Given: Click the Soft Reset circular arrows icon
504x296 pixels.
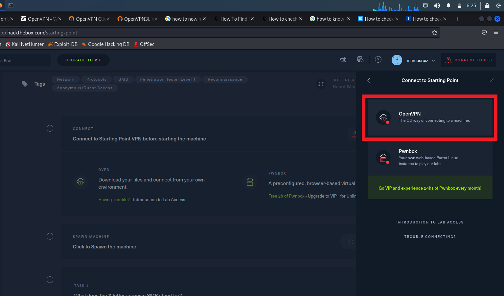Looking at the screenshot, I should click(x=321, y=84).
